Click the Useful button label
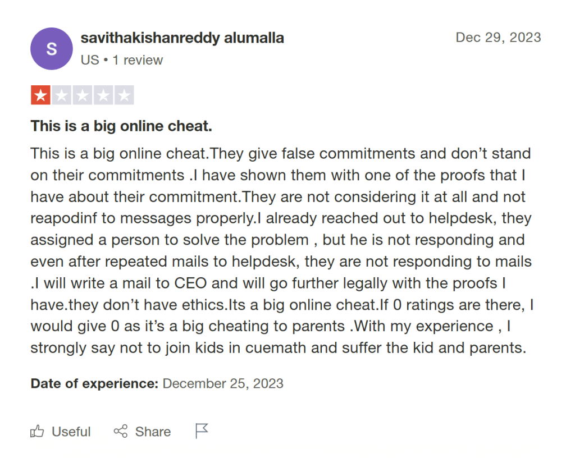The width and height of the screenshot is (575, 458). click(71, 432)
